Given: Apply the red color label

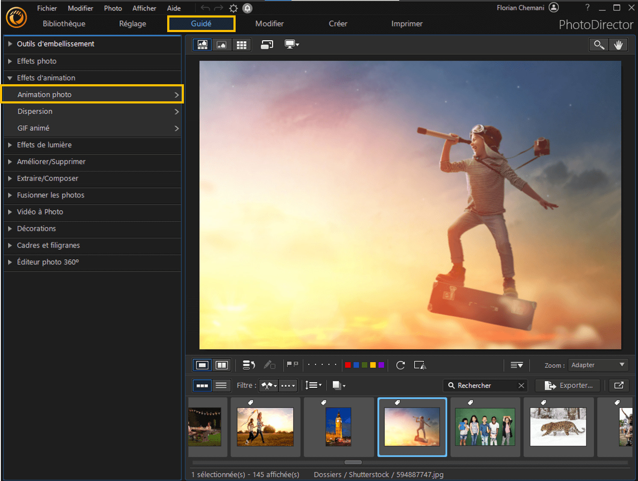Looking at the screenshot, I should 348,365.
